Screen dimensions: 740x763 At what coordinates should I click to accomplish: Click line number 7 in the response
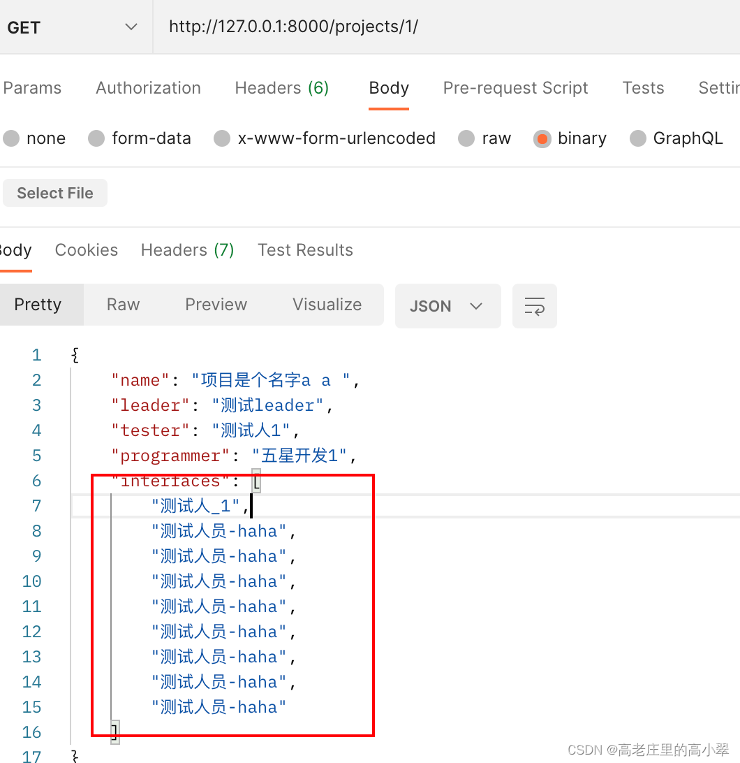coord(36,505)
